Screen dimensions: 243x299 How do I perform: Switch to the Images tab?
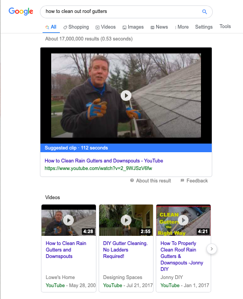tap(133, 27)
